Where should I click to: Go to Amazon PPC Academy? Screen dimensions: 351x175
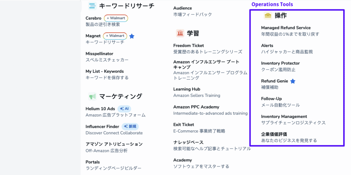coord(196,107)
